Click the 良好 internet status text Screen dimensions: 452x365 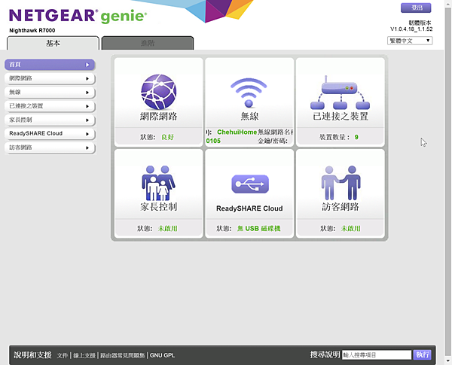pyautogui.click(x=167, y=137)
